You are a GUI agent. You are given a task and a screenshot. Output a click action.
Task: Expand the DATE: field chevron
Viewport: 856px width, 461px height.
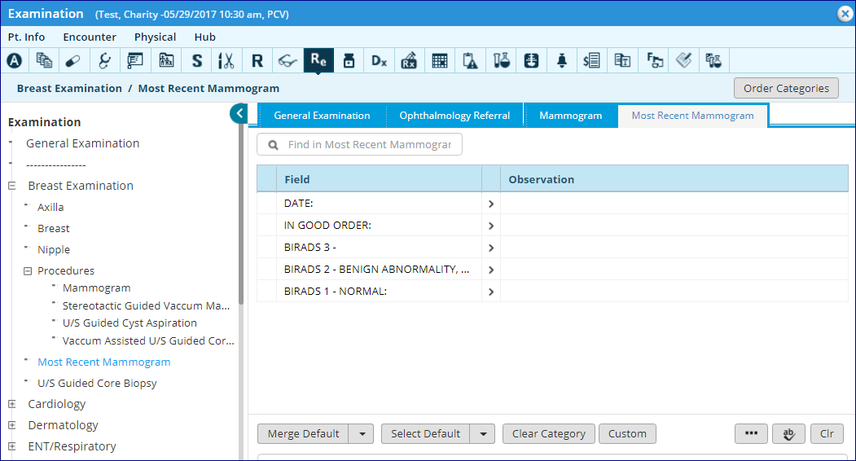(491, 204)
